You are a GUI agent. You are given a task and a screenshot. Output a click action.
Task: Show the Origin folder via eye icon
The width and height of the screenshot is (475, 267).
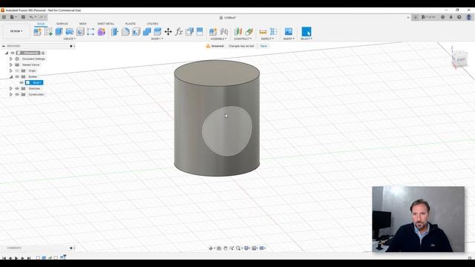click(17, 70)
